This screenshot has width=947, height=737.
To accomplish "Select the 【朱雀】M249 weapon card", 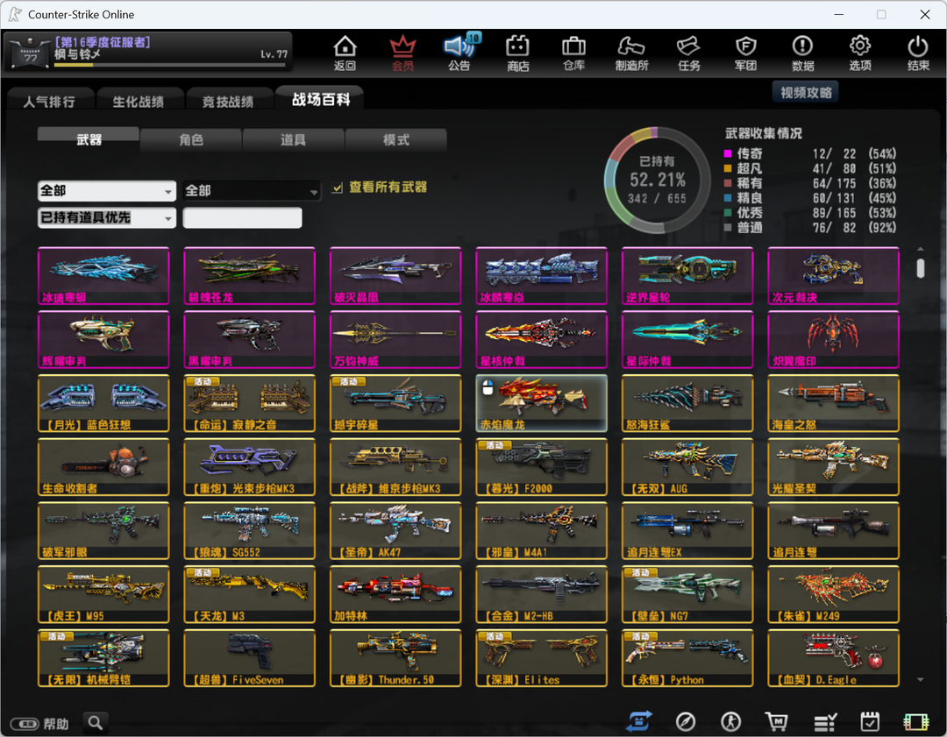I will coord(834,594).
